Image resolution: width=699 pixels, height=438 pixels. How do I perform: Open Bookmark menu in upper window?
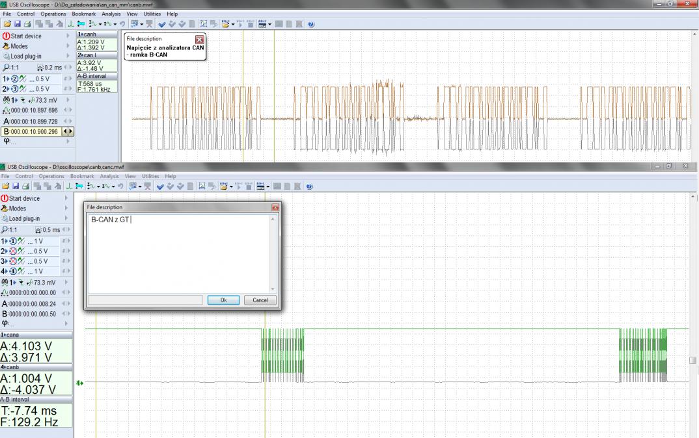point(84,14)
